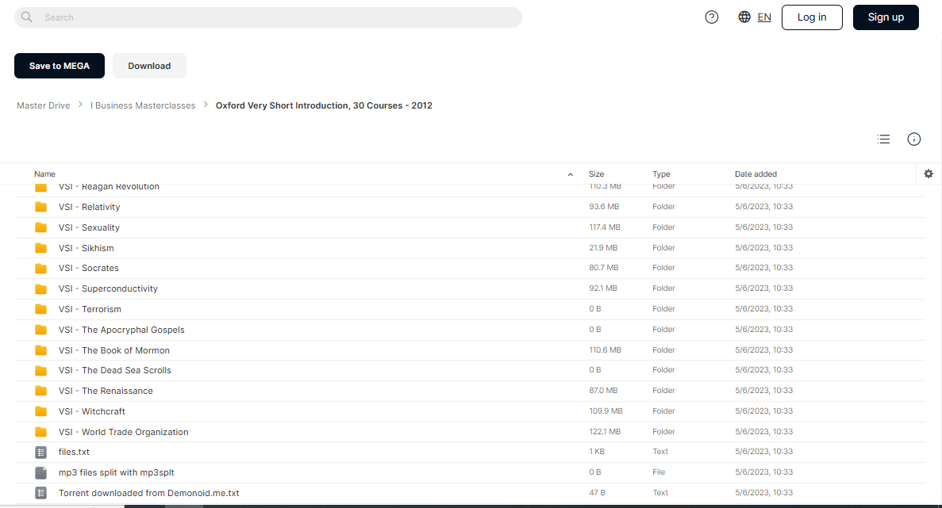Select VSI - The Book of Mormon name
Viewport: 942px width, 508px height.
pos(114,350)
